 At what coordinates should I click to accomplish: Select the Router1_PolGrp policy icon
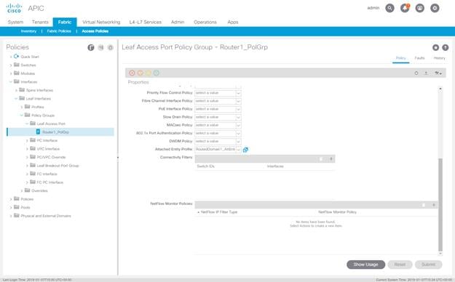tap(38, 132)
